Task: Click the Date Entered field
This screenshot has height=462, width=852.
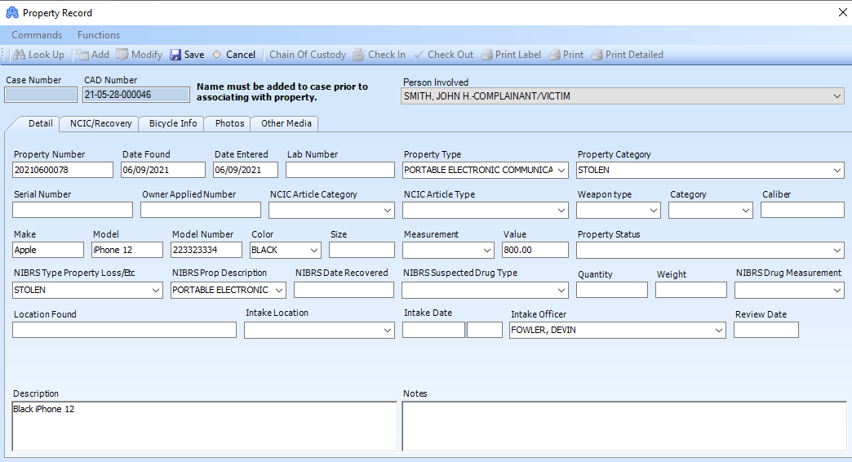Action: point(246,170)
